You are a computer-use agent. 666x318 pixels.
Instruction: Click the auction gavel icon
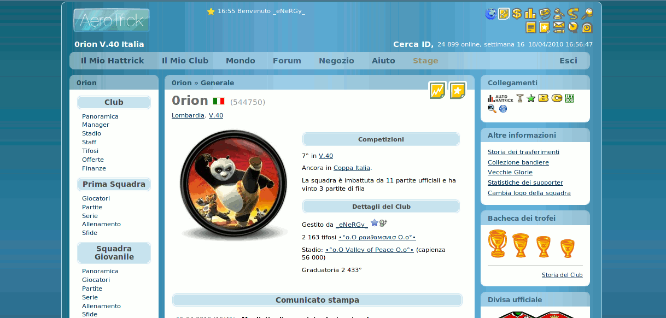tap(558, 14)
